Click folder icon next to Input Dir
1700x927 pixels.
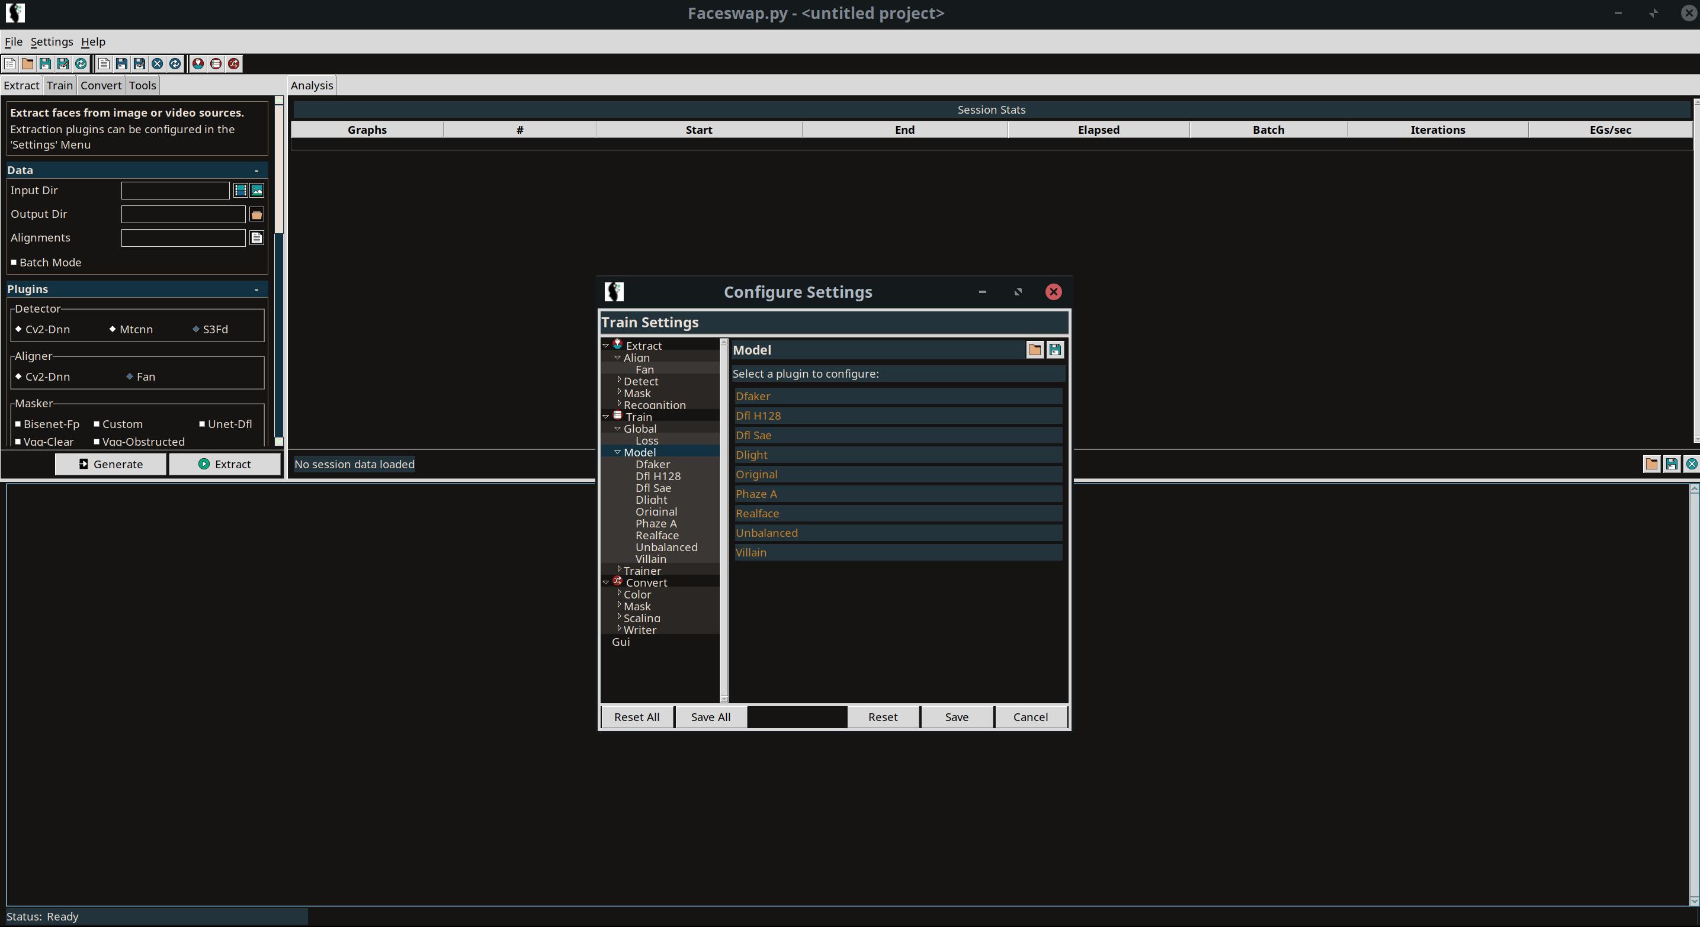pos(257,191)
